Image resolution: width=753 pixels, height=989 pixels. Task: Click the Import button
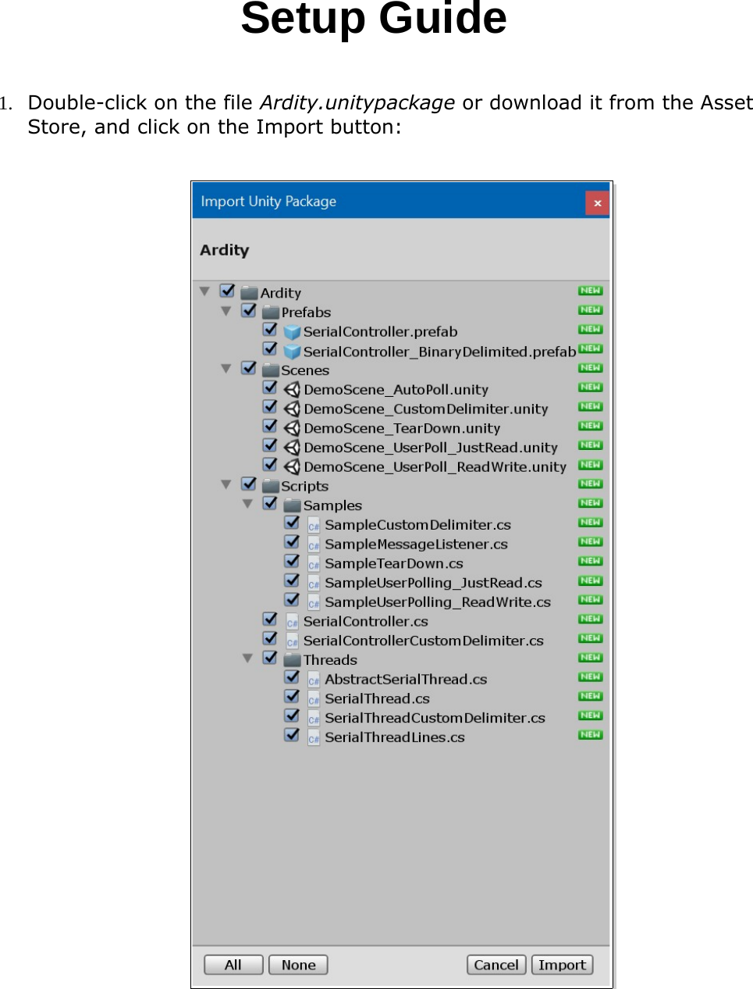point(562,965)
